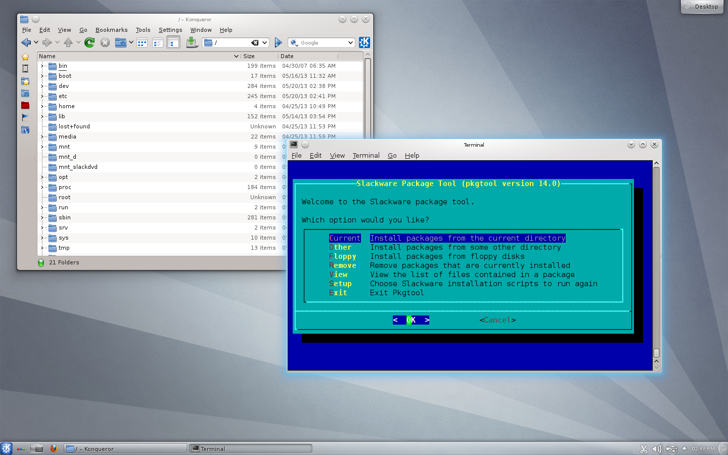This screenshot has height=455, width=728.
Task: Toggle the Details view mode button
Action: [x=158, y=42]
